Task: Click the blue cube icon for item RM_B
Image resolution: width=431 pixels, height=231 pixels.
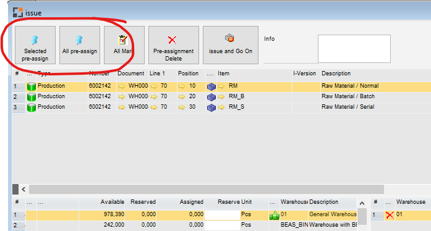Action: click(211, 97)
